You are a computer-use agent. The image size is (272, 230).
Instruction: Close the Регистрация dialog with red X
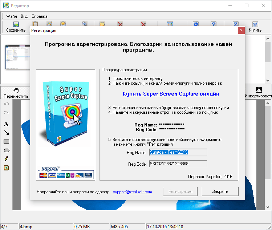(240, 31)
